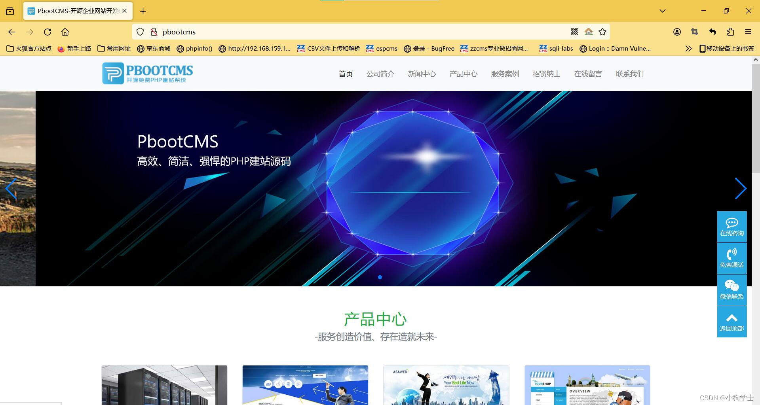Open the Firefox tab overview icon
The height and width of the screenshot is (405, 760).
pos(10,11)
